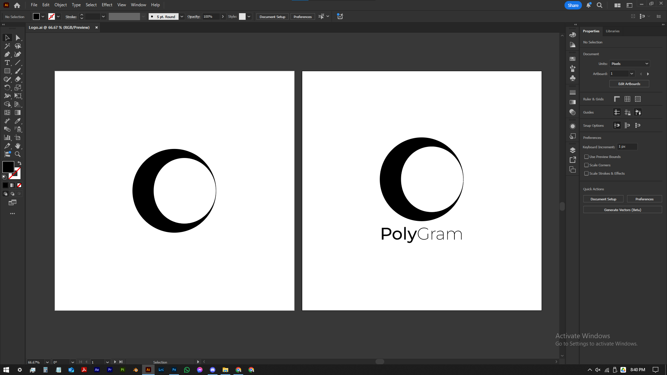Enable Scale Strokes & Effects checkbox
Viewport: 667px width, 375px height.
[x=586, y=173]
